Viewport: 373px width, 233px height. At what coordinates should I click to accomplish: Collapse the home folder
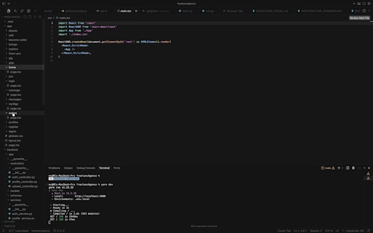point(12,67)
